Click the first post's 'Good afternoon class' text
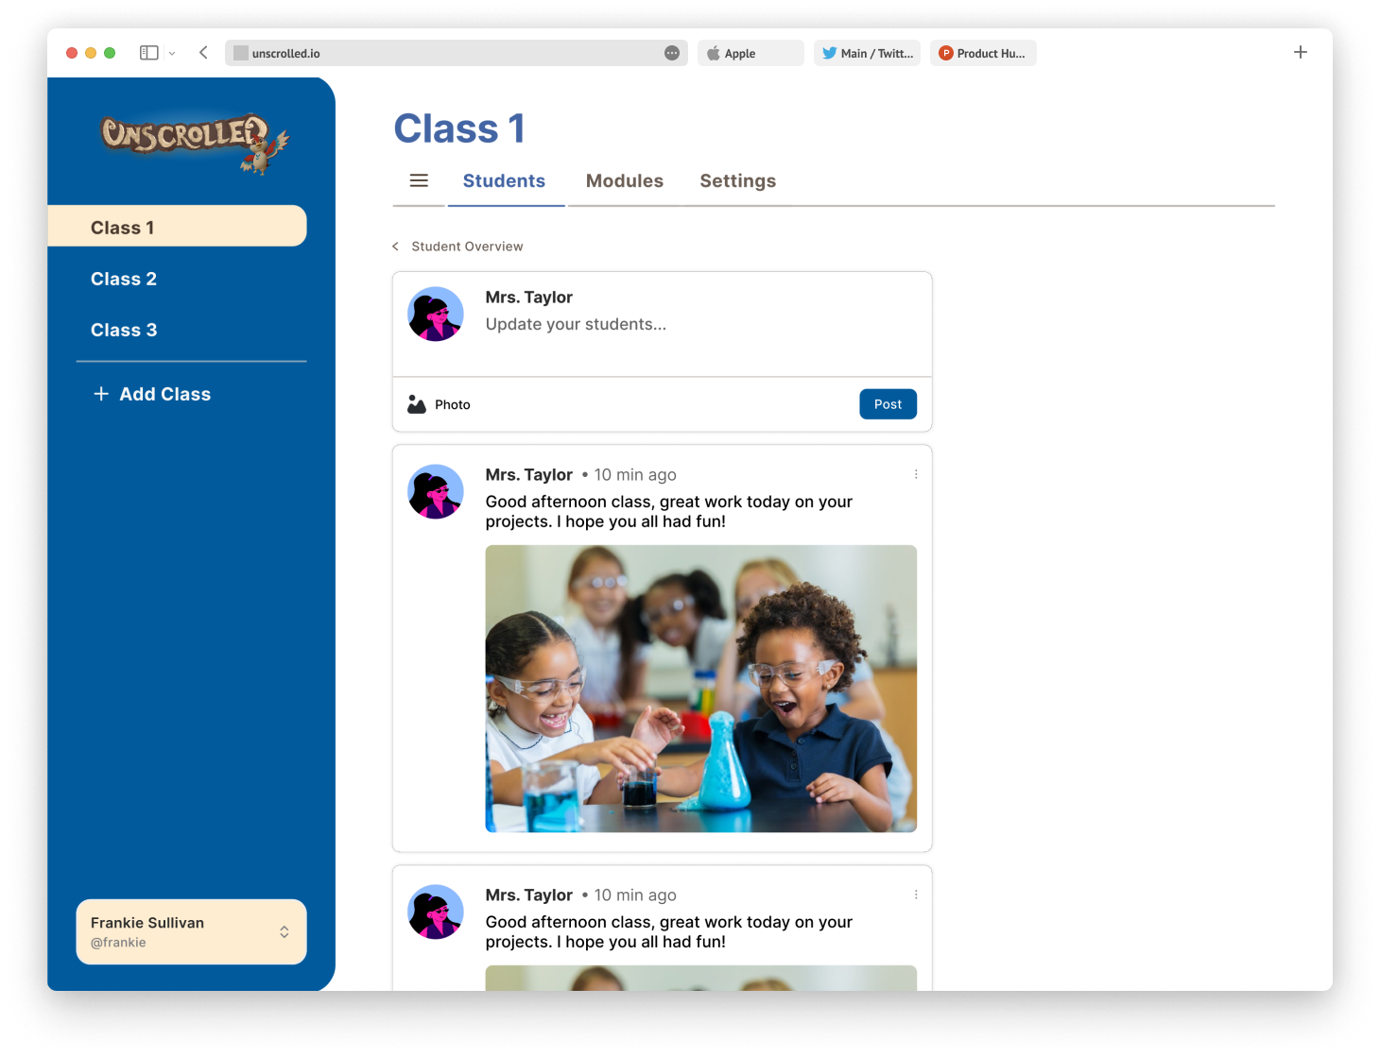This screenshot has width=1380, height=1057. [669, 511]
